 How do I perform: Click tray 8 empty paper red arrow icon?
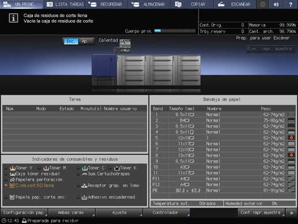291,155
